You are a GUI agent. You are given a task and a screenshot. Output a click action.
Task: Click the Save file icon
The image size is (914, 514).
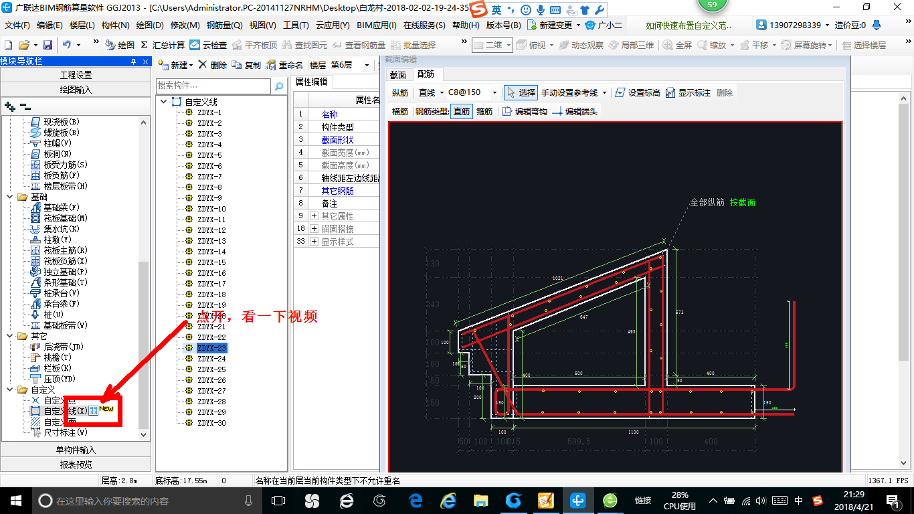tap(48, 45)
